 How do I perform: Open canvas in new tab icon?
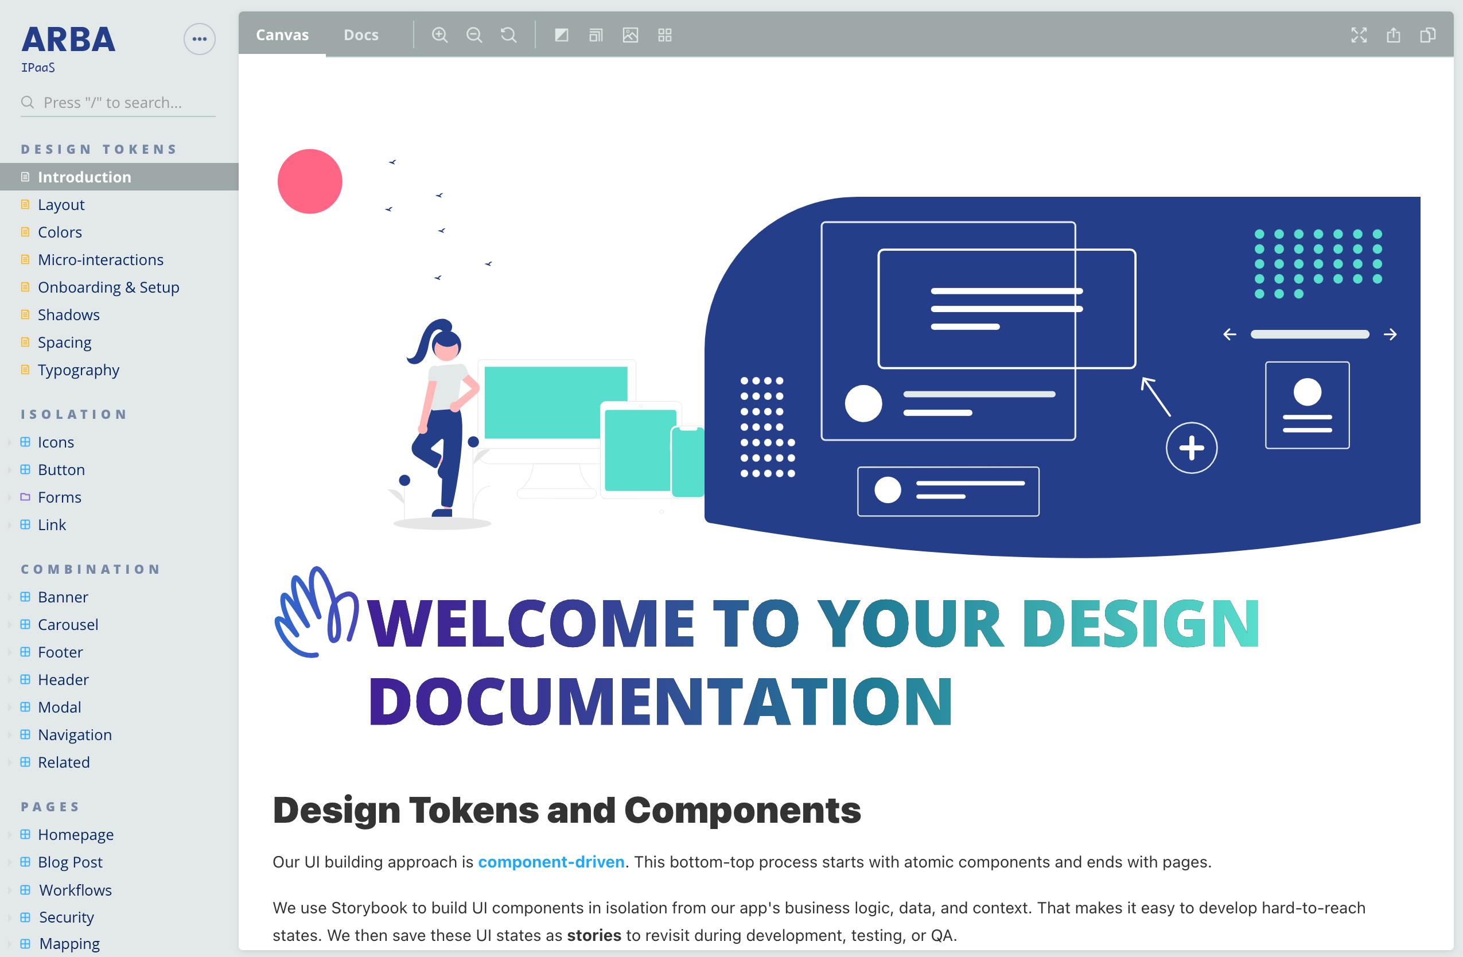coord(1393,35)
